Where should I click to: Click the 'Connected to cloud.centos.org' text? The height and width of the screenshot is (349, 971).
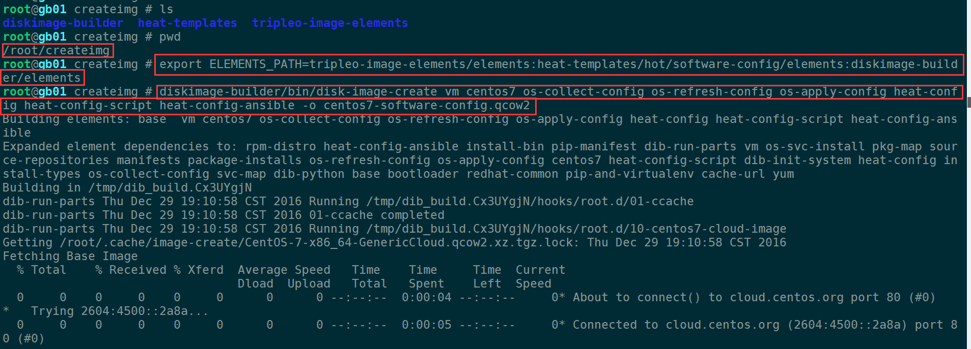coord(676,325)
